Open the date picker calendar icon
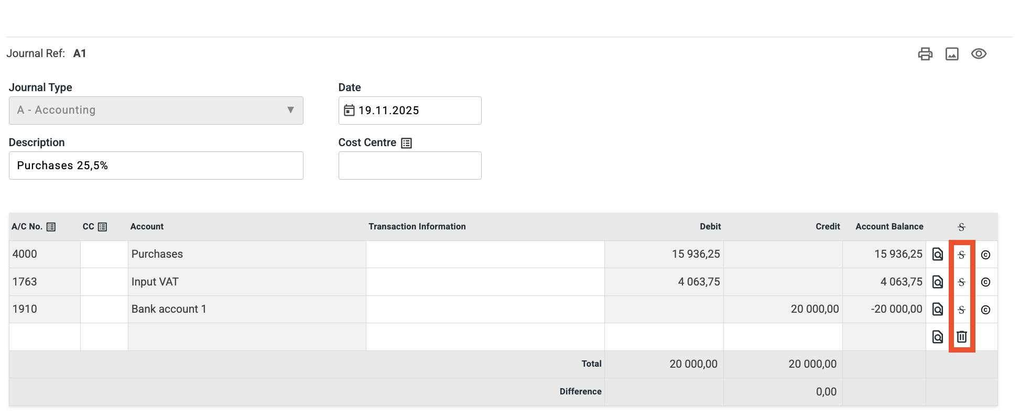Image resolution: width=1020 pixels, height=418 pixels. point(349,111)
